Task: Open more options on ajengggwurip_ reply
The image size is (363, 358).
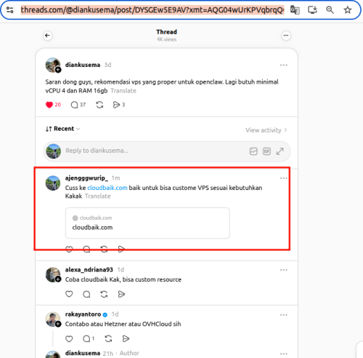Action: (x=284, y=178)
